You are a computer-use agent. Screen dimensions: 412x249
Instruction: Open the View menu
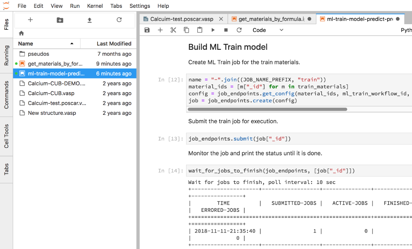pos(57,6)
